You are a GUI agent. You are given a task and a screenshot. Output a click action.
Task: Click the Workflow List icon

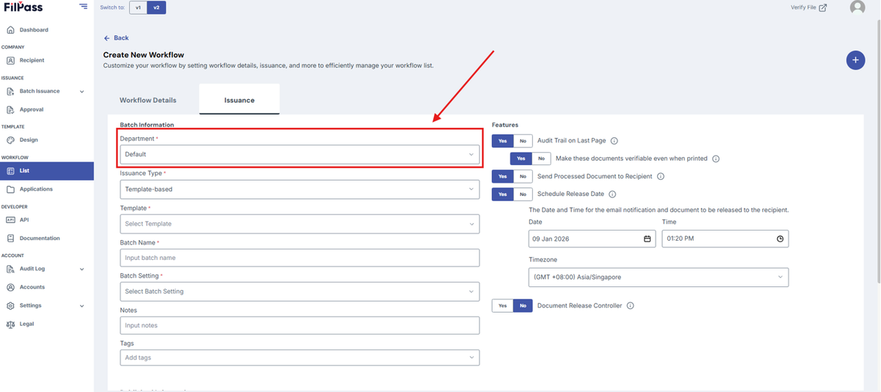pyautogui.click(x=10, y=171)
